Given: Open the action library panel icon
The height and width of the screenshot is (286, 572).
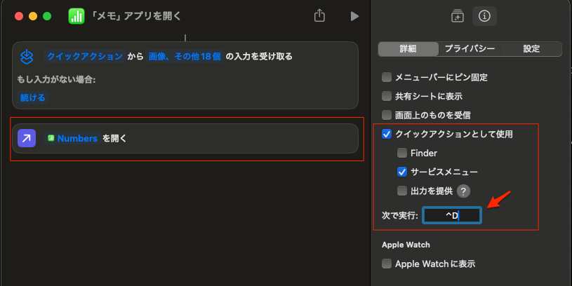Looking at the screenshot, I should (x=457, y=15).
